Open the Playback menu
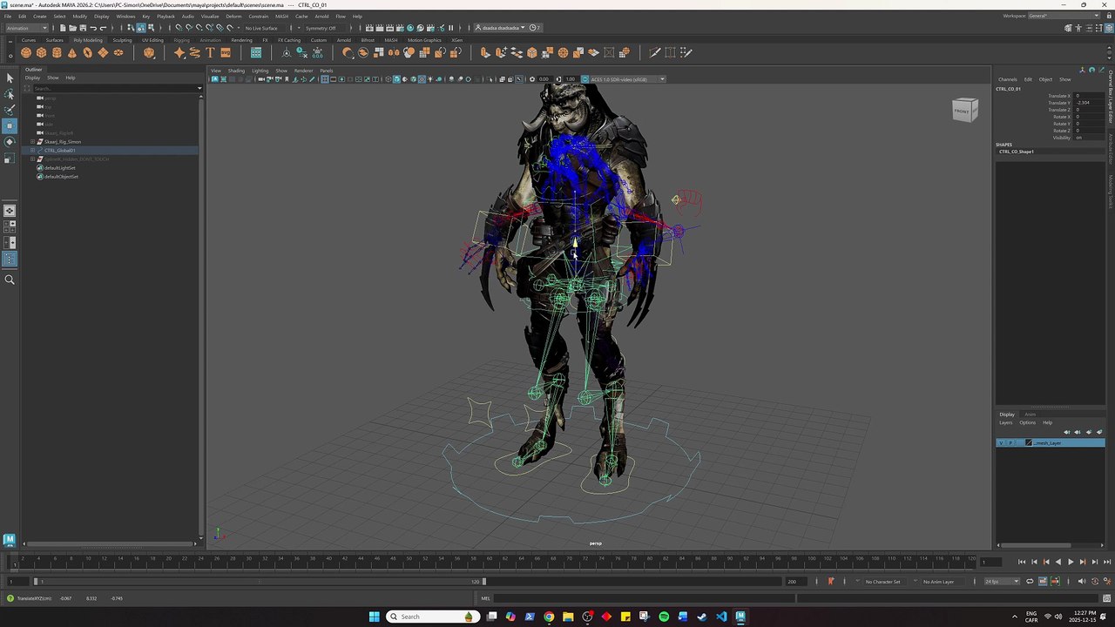 pyautogui.click(x=166, y=16)
